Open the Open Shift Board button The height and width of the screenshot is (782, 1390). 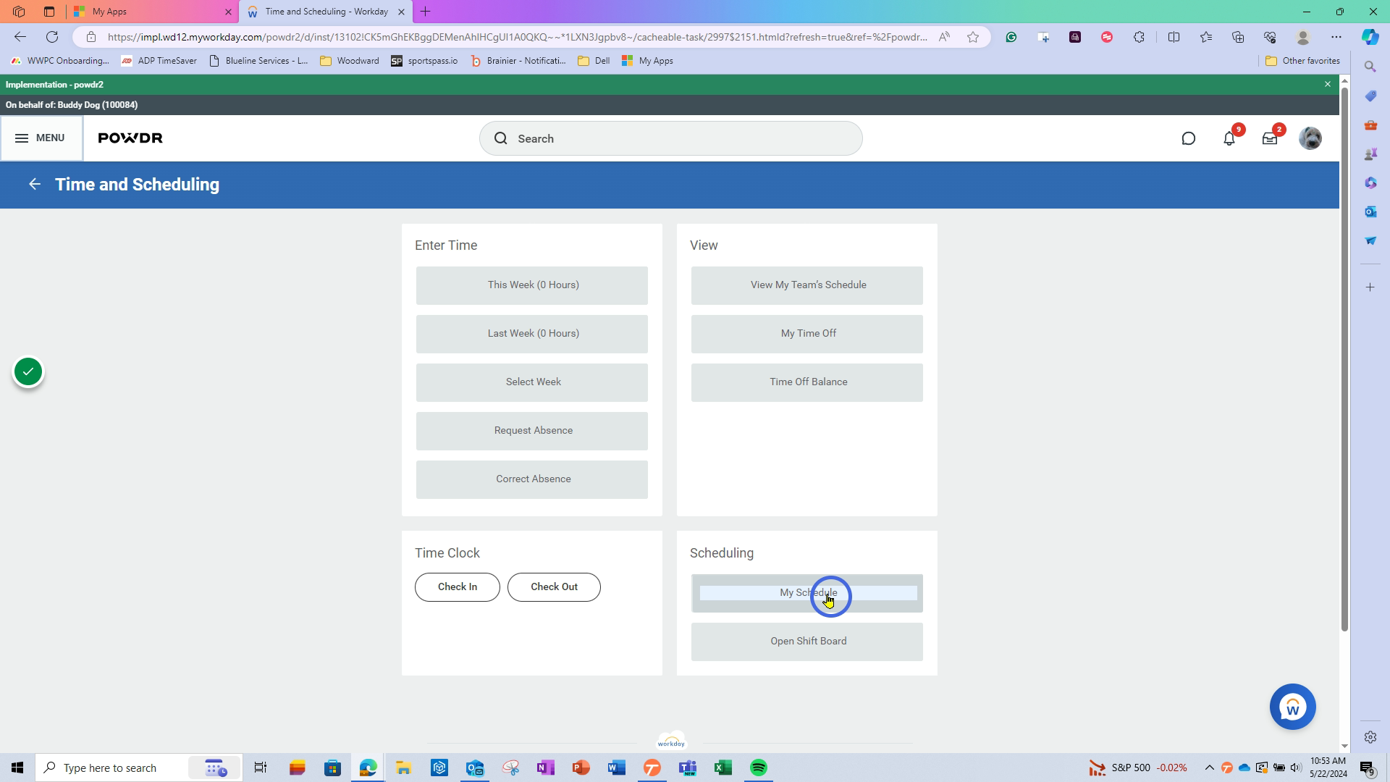coord(807,642)
